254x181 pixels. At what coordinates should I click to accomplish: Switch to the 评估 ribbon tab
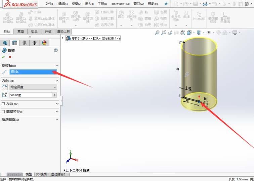coord(48,32)
